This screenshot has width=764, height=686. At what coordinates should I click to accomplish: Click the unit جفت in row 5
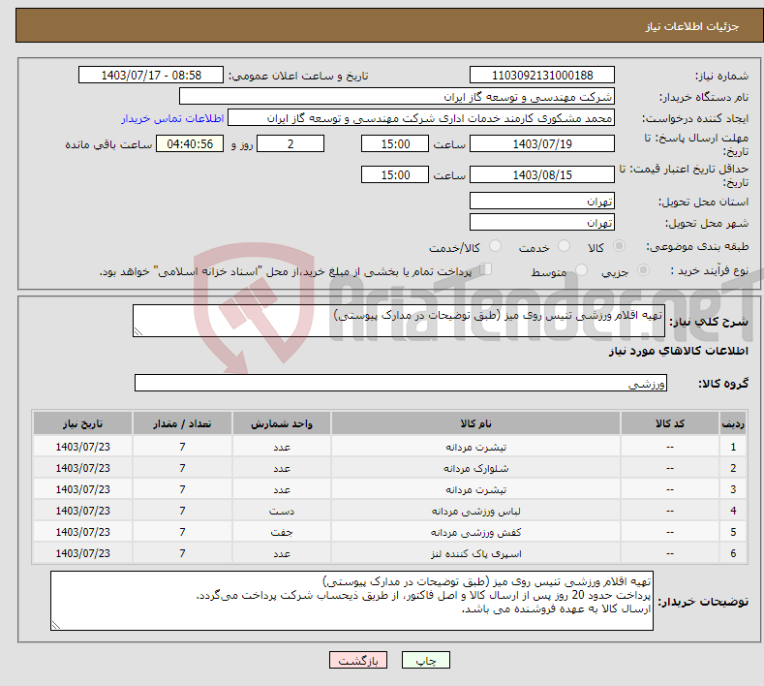click(x=282, y=532)
